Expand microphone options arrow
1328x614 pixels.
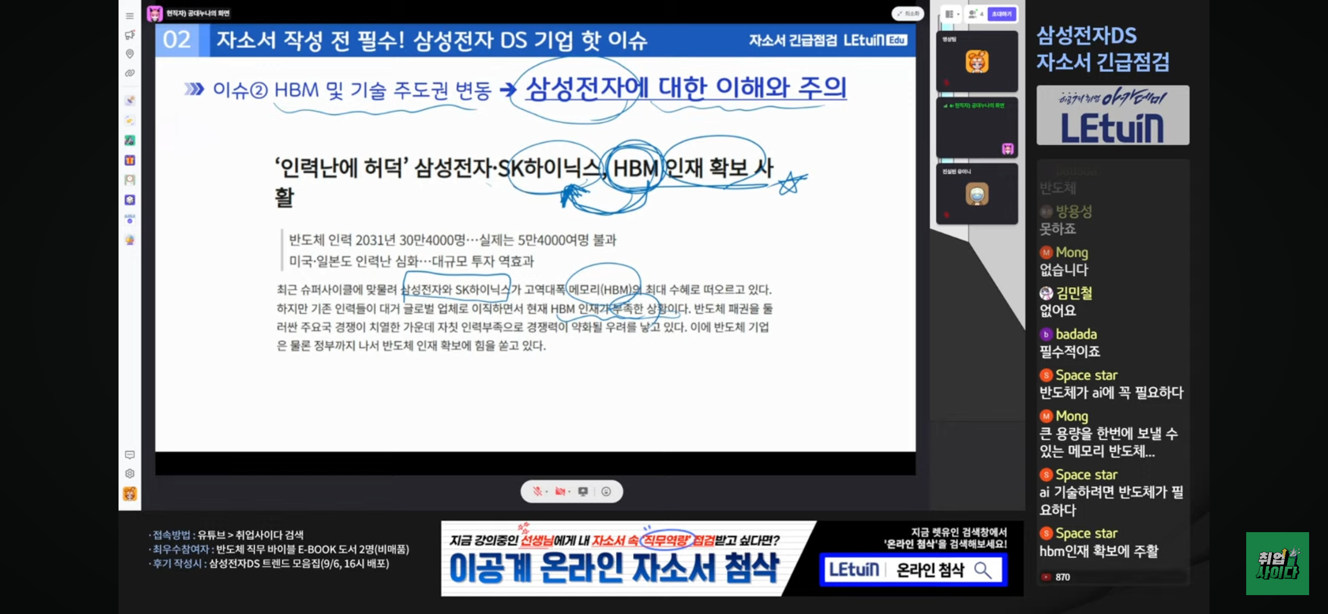point(547,492)
